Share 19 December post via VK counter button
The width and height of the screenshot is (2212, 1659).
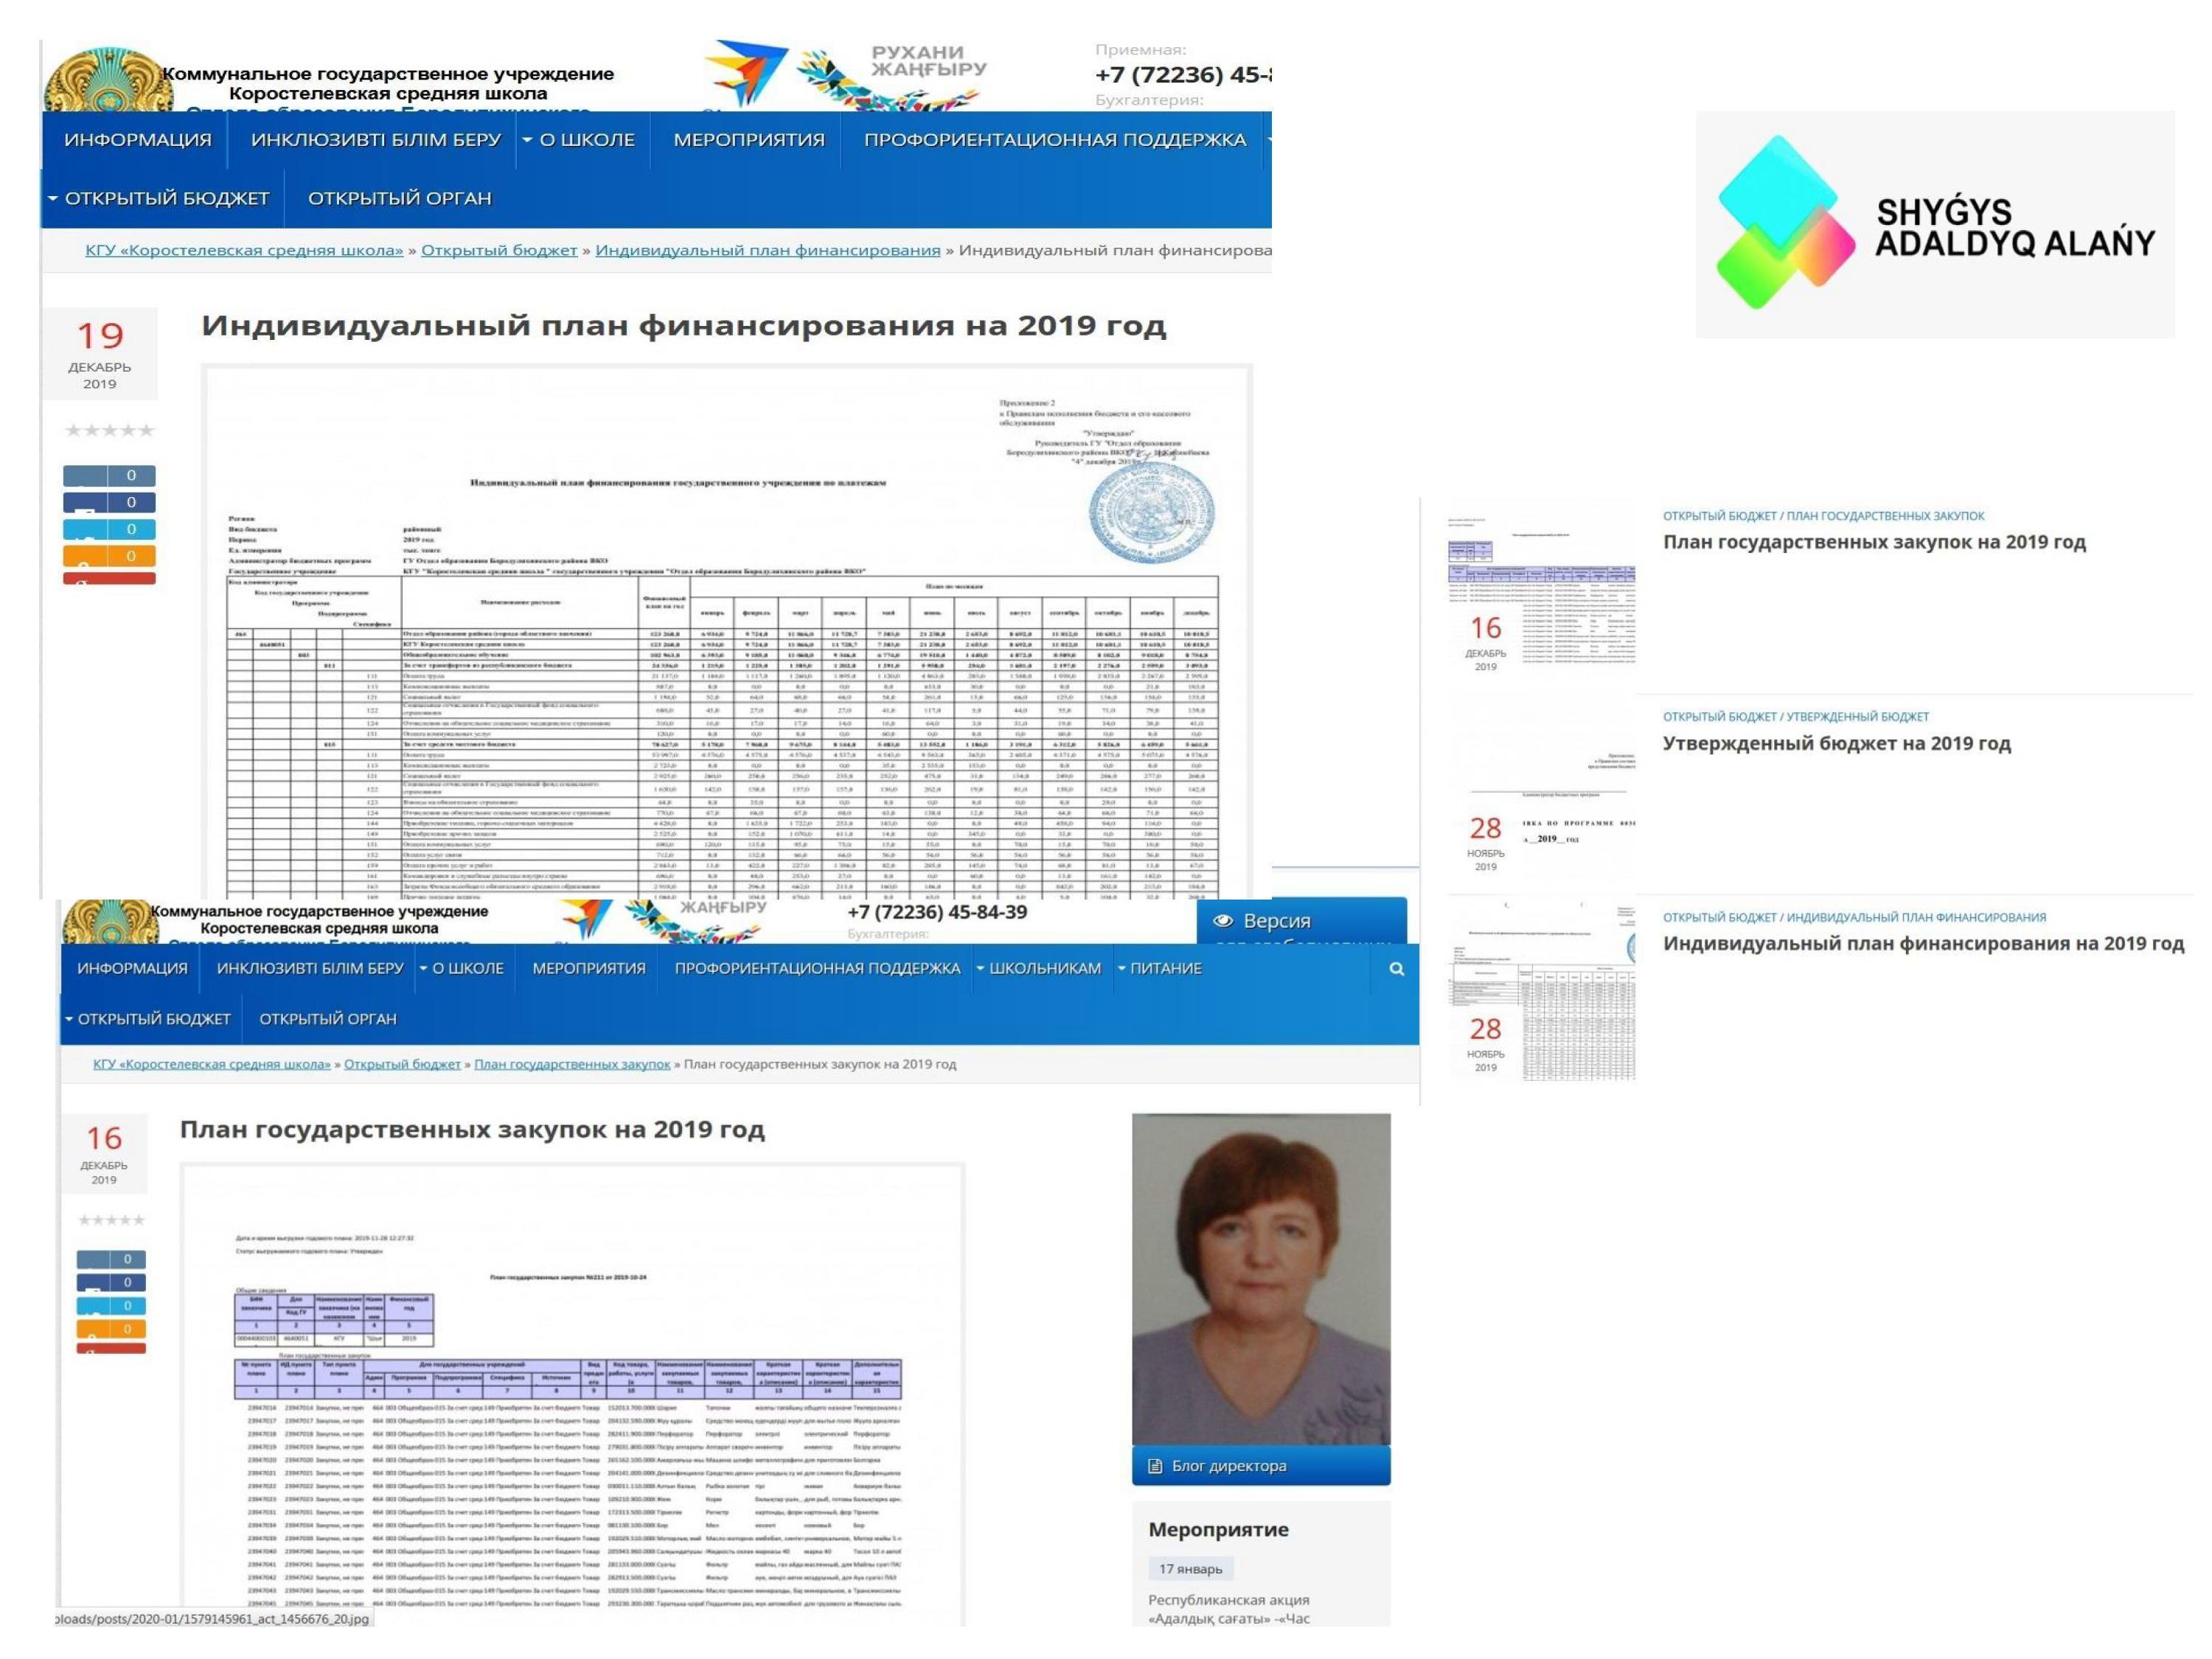pos(110,476)
